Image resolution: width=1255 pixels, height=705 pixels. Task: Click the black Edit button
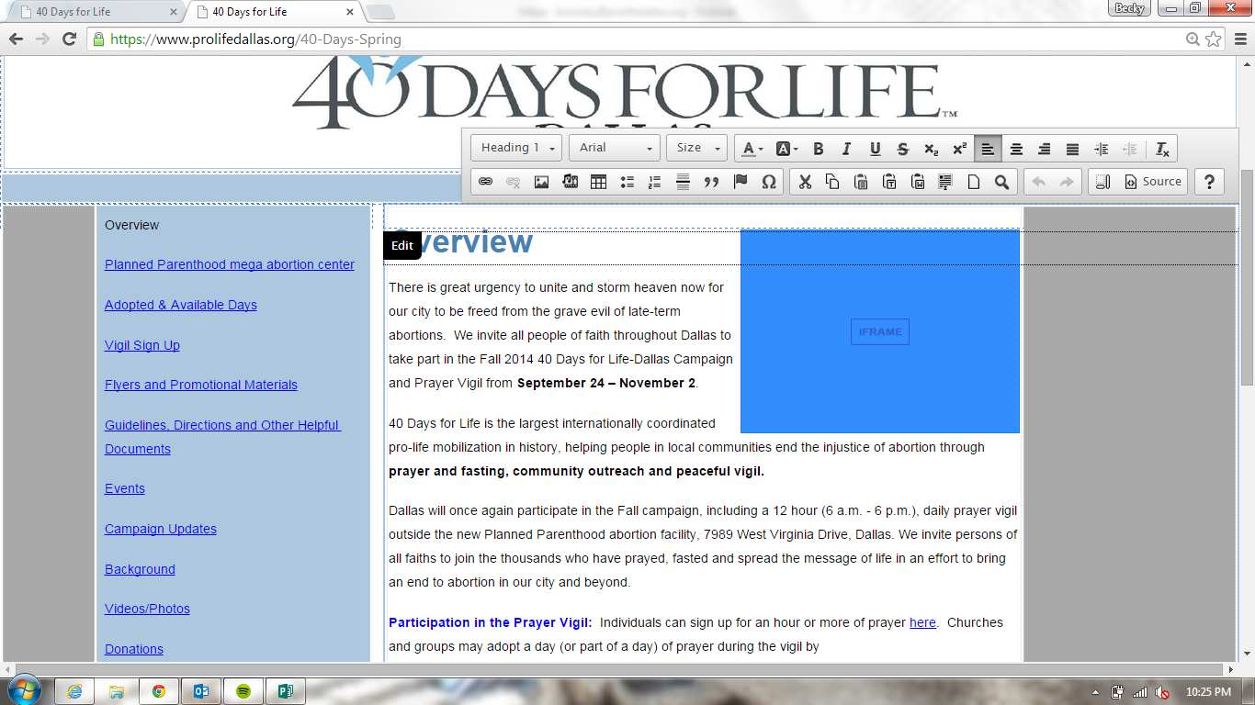click(402, 245)
